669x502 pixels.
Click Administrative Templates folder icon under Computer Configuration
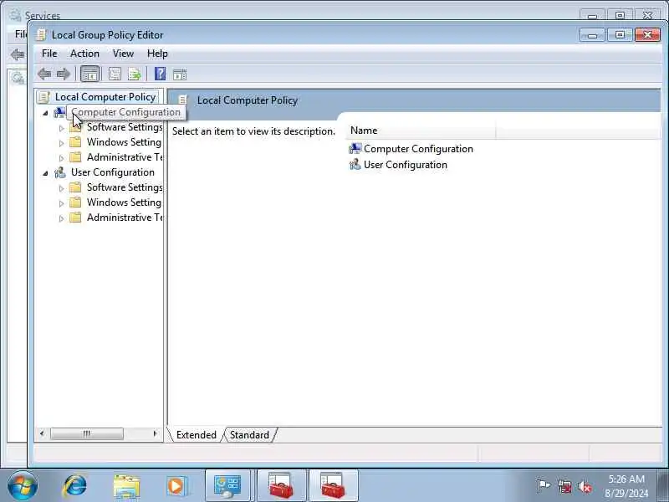tap(75, 157)
